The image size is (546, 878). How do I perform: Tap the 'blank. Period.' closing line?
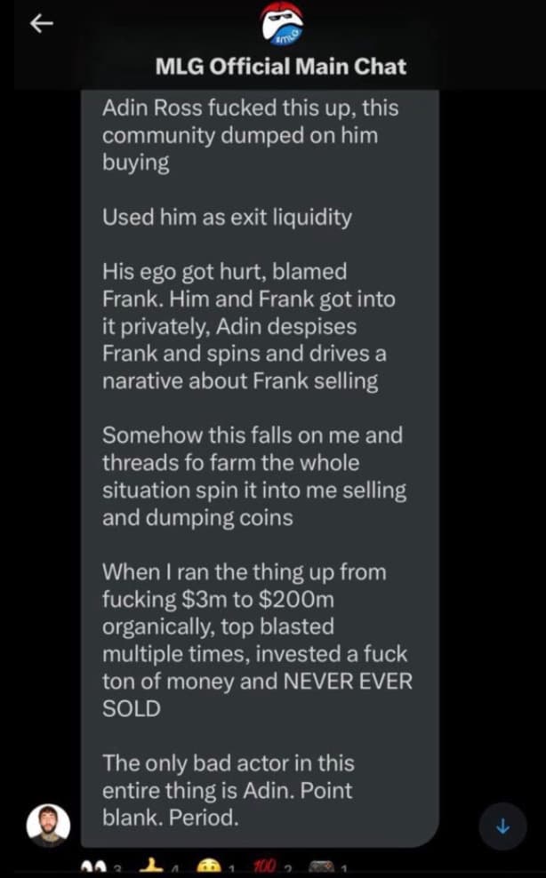coord(171,818)
